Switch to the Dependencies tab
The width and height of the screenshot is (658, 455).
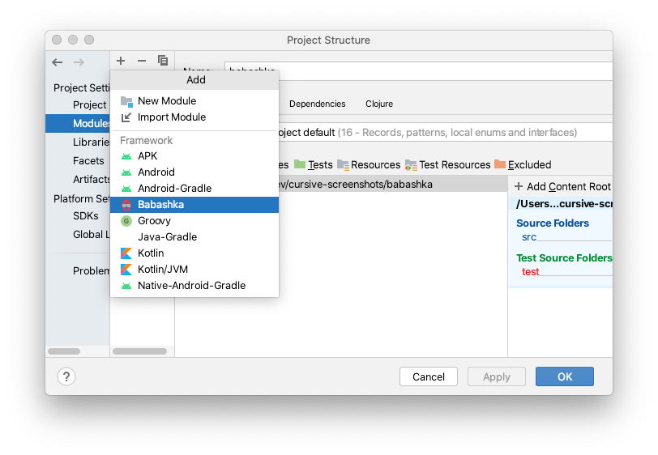pos(318,104)
